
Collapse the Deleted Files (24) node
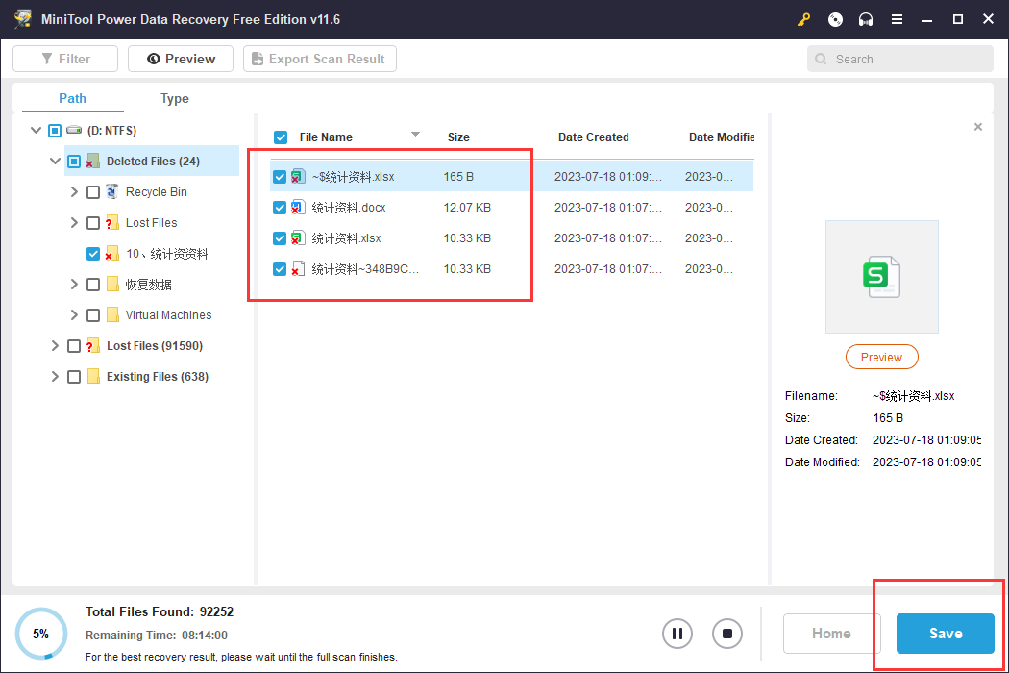coord(56,161)
